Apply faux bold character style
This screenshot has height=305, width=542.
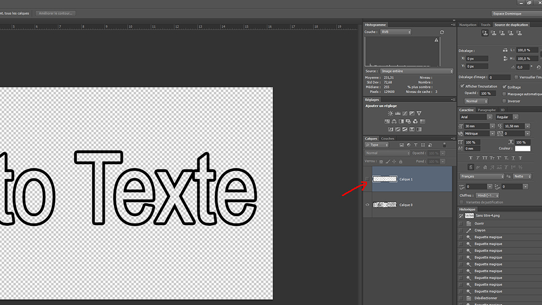(471, 158)
